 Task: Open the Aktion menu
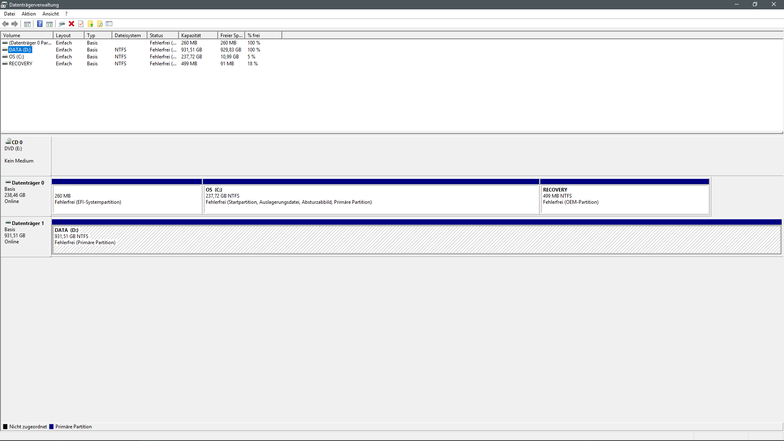pyautogui.click(x=29, y=14)
